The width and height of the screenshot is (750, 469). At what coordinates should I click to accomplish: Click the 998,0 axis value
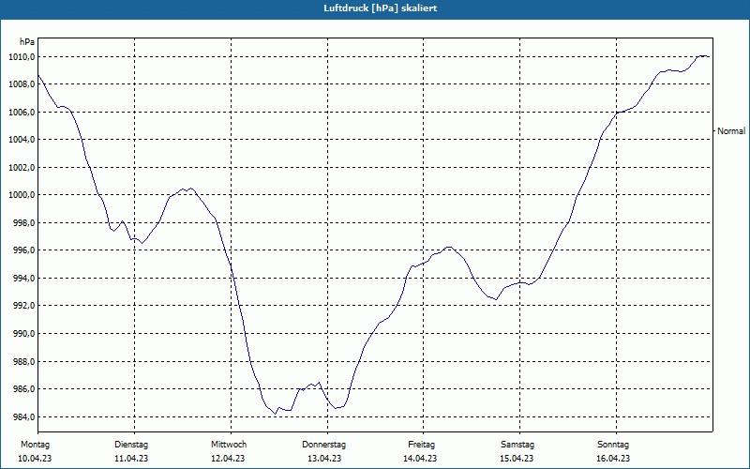pos(23,223)
